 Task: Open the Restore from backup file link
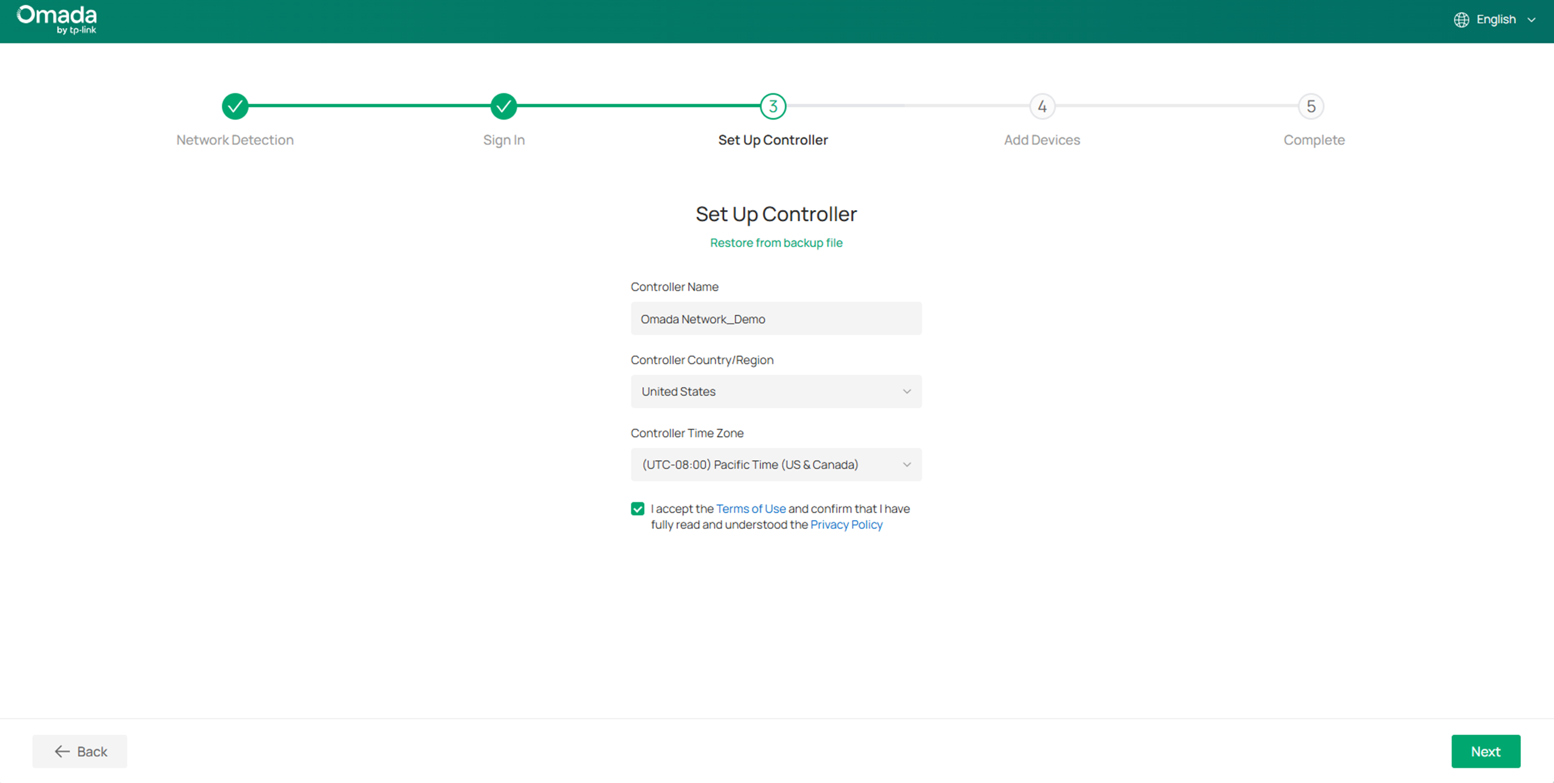click(x=776, y=243)
